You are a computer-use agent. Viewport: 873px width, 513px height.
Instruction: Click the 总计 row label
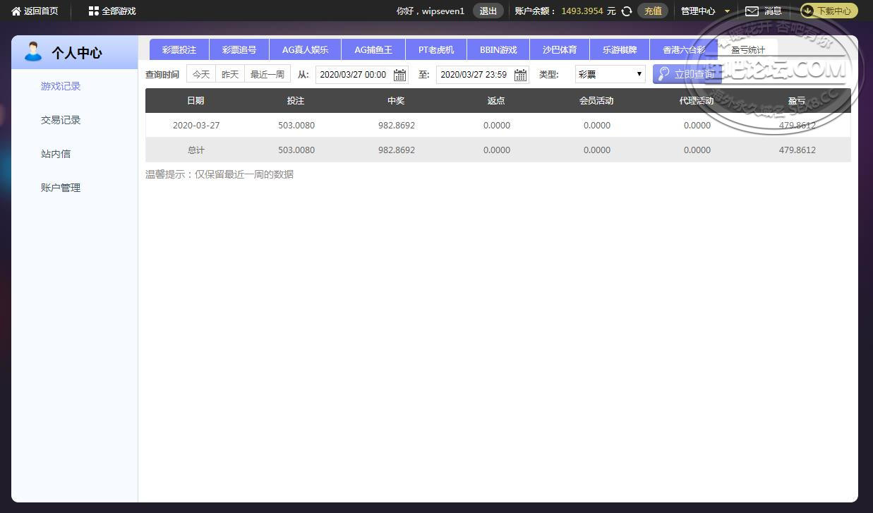coord(196,150)
